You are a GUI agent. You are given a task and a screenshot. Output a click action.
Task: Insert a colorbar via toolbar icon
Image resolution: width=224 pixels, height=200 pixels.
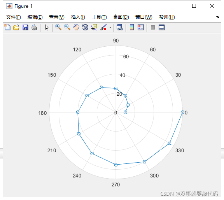click(132, 27)
